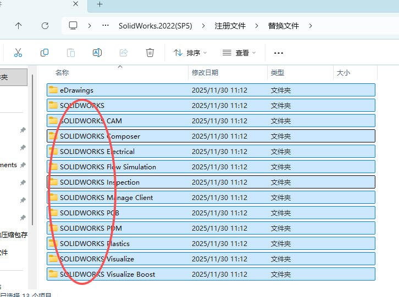Viewport: 399px width, 297px height.
Task: Sort by 大小 column header
Action: (343, 73)
